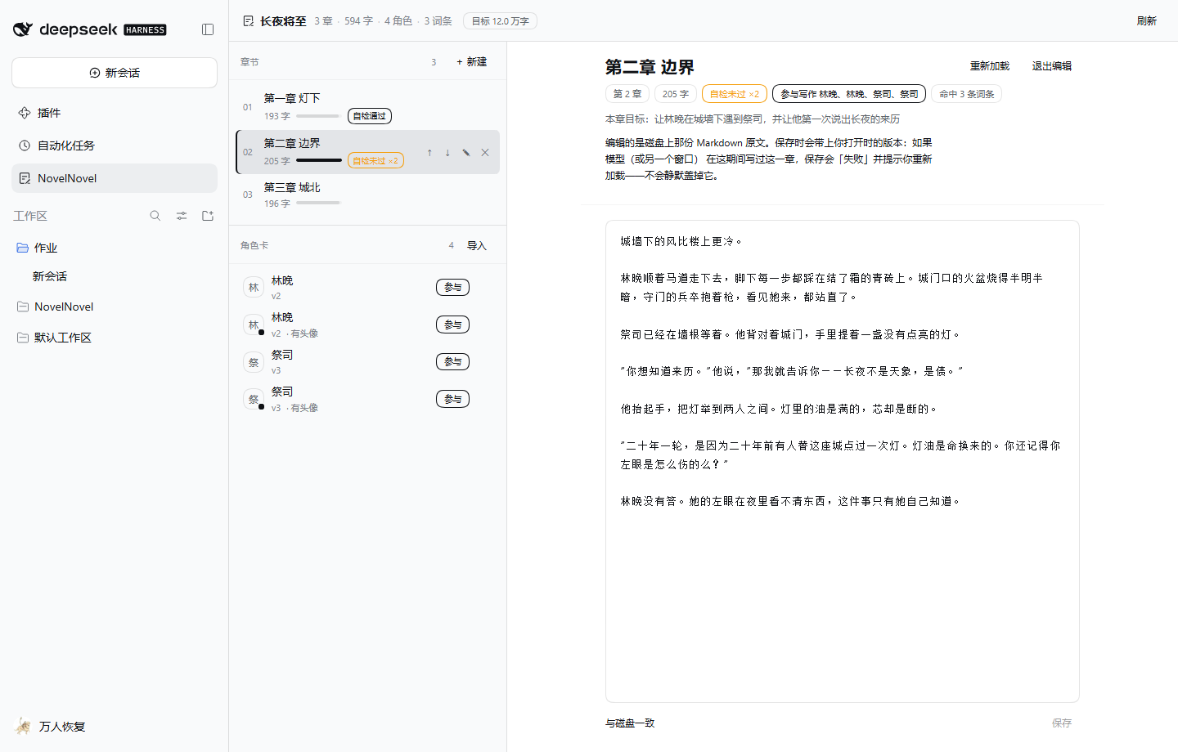
Task: Start a 新会话 with the top button
Action: click(115, 73)
